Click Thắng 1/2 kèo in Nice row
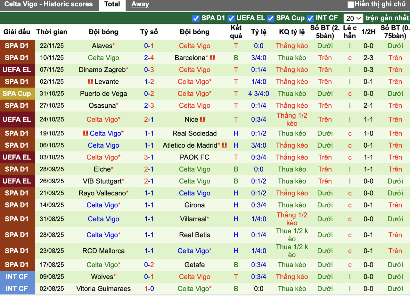The height and width of the screenshot is (297, 410). coord(292,120)
